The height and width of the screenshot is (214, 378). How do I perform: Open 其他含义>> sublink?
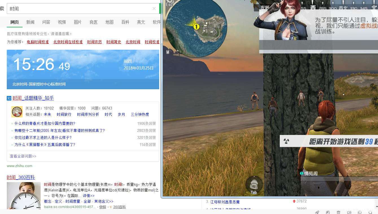(104, 201)
